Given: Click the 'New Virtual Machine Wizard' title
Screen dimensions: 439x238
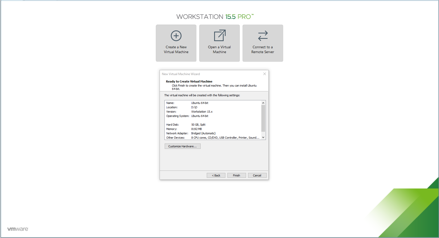Looking at the screenshot, I should pos(181,74).
